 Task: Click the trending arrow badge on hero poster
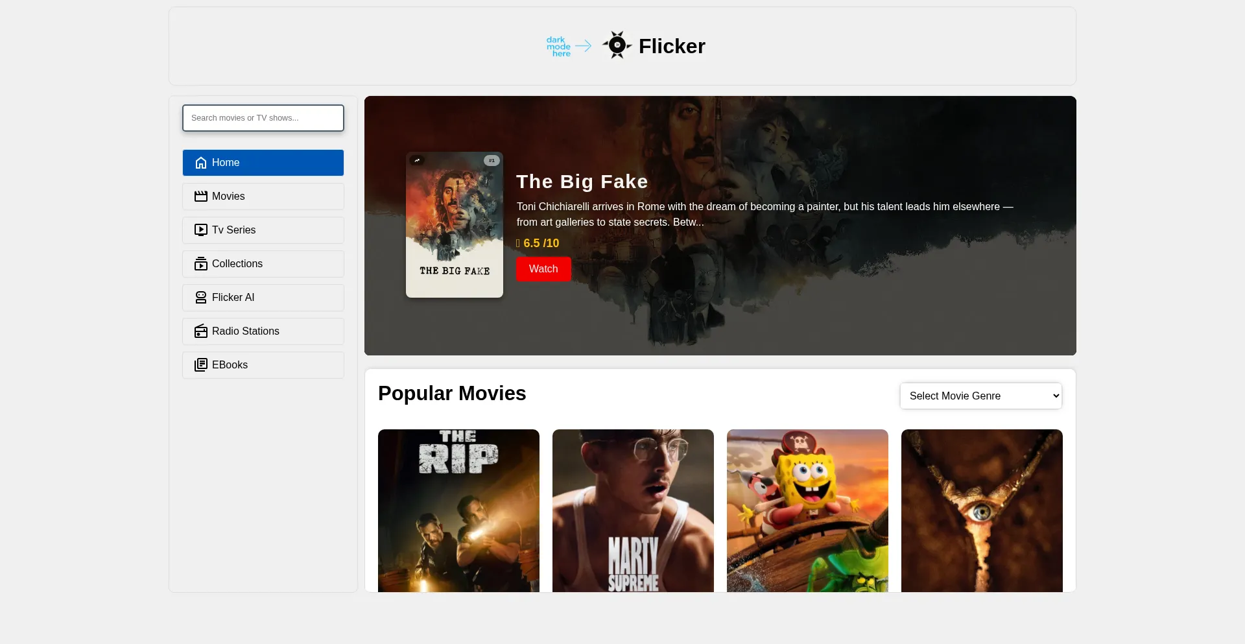point(418,160)
